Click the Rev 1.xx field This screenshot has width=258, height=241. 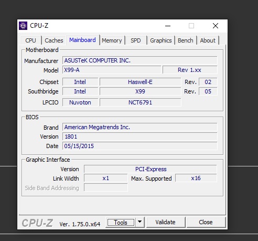click(190, 70)
